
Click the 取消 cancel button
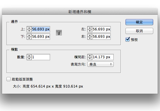click(x=139, y=31)
